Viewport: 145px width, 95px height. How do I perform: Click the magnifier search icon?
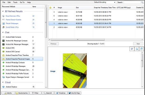click(142, 2)
